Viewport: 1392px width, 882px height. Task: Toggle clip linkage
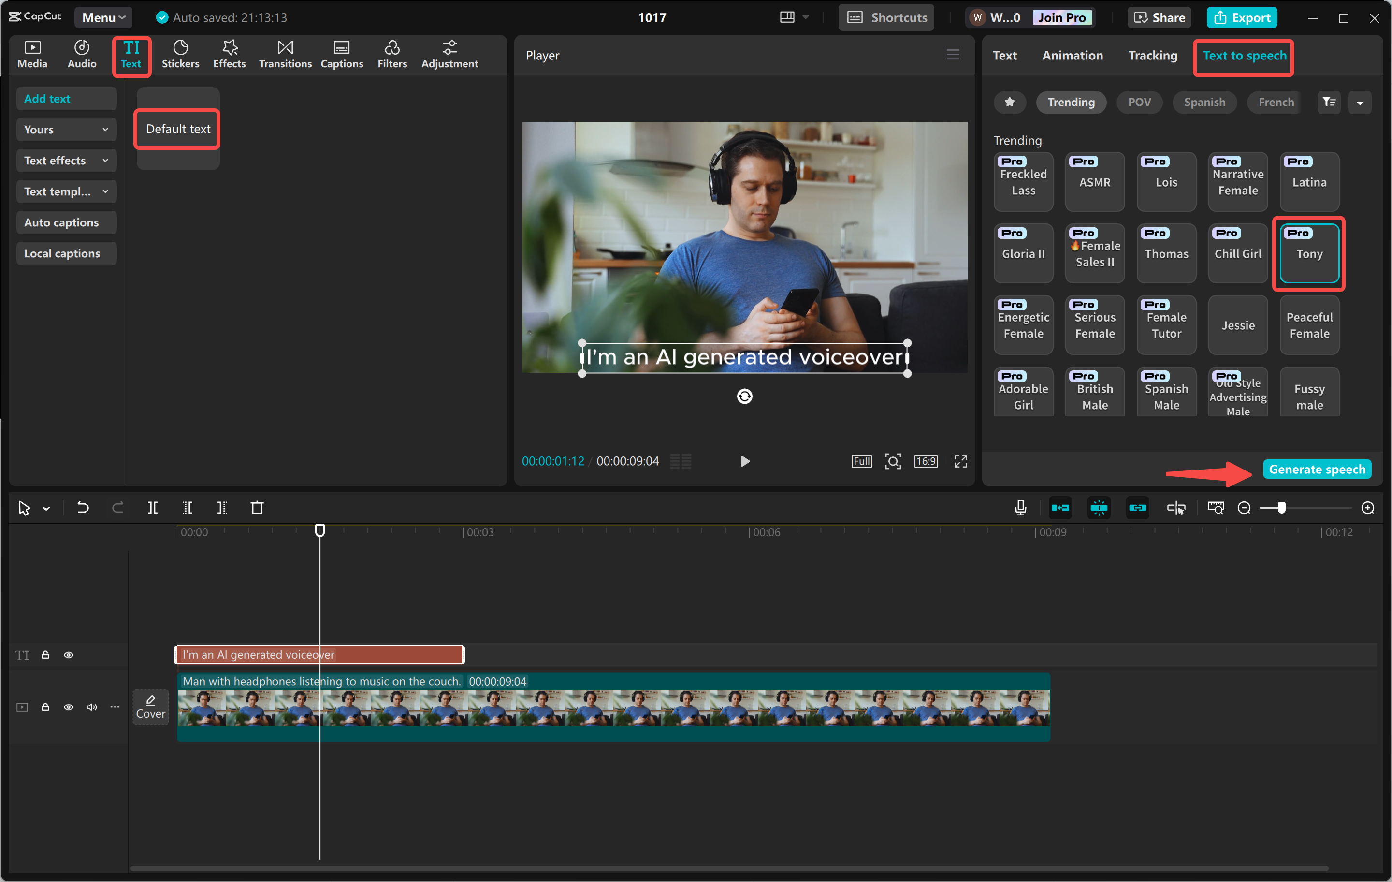[1137, 508]
